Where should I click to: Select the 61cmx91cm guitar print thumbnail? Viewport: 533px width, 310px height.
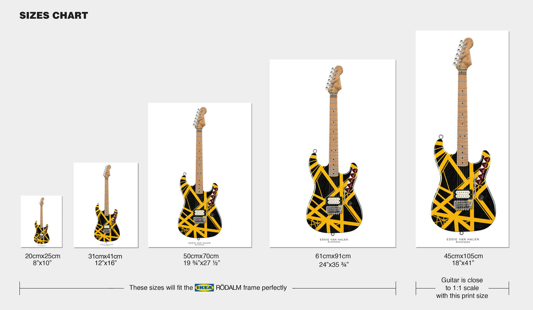pos(333,153)
